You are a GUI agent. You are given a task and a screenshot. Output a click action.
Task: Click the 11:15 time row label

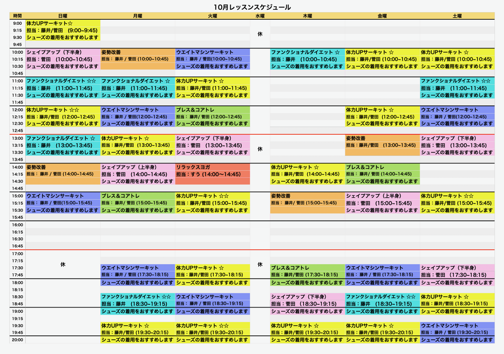coord(17,88)
